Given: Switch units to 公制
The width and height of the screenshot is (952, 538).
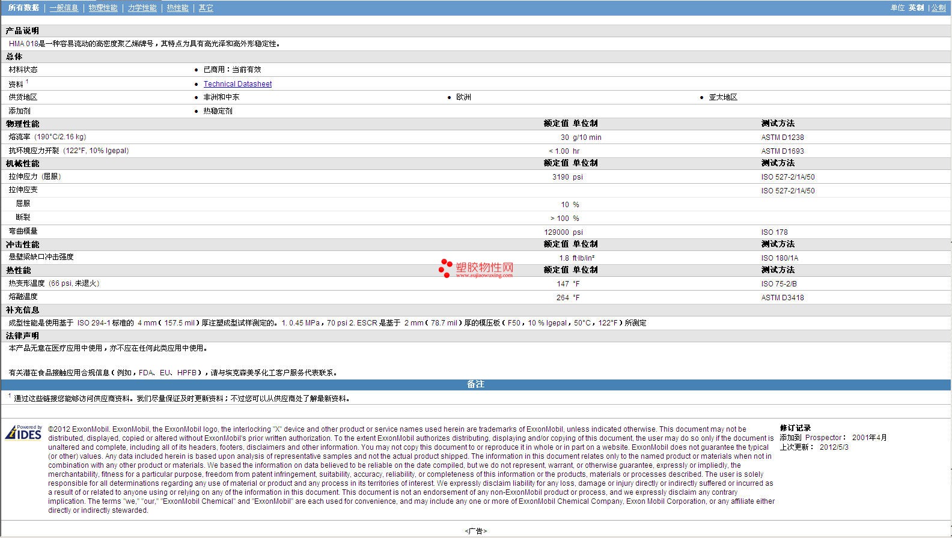Looking at the screenshot, I should click(938, 8).
